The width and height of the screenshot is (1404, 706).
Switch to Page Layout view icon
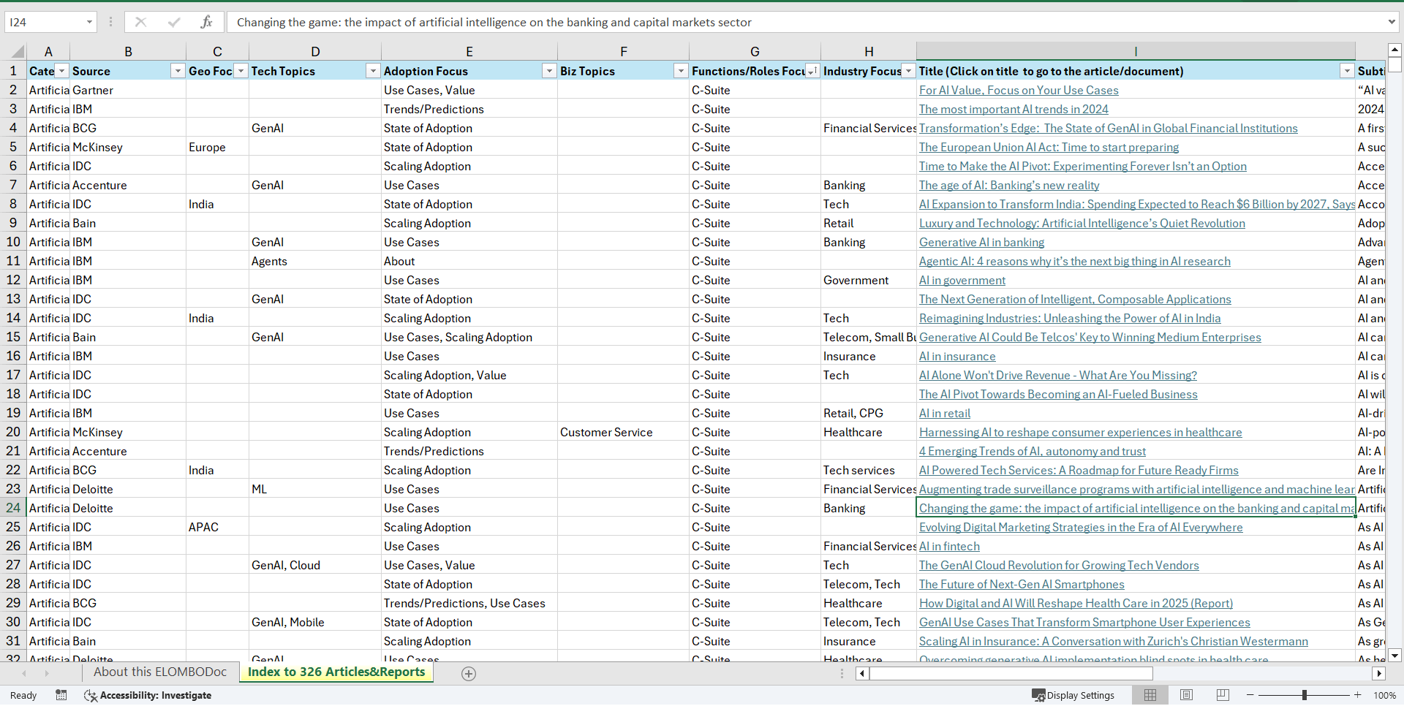1186,695
